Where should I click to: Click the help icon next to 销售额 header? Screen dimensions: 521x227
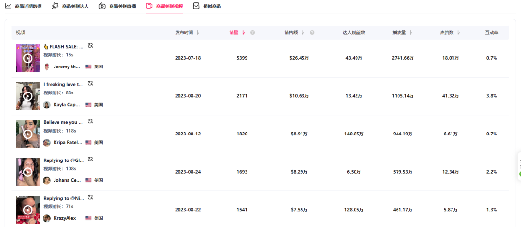coord(312,33)
